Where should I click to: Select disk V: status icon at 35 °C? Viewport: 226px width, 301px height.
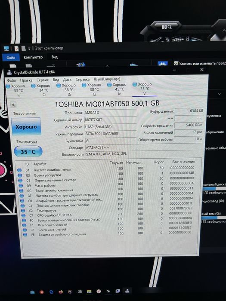(135, 84)
